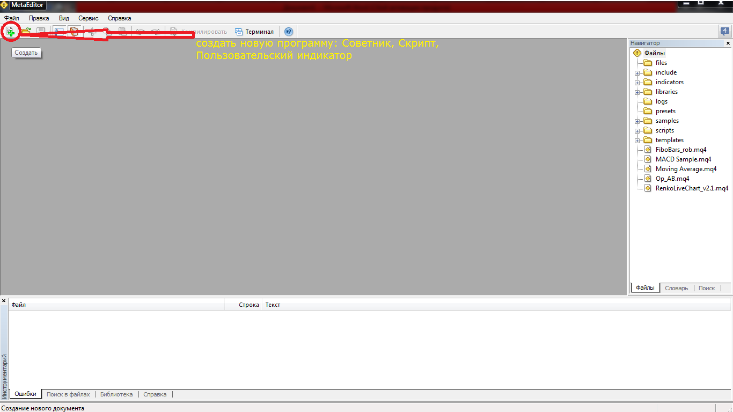
Task: Click the libraries folder icon
Action: [x=648, y=92]
